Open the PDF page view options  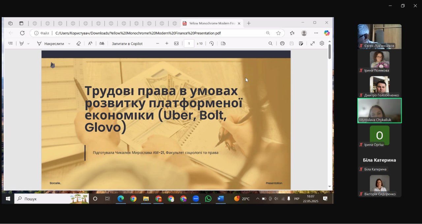point(223,43)
